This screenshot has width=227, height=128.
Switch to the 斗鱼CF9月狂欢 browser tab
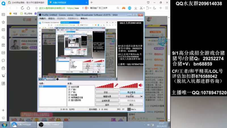(68, 3)
